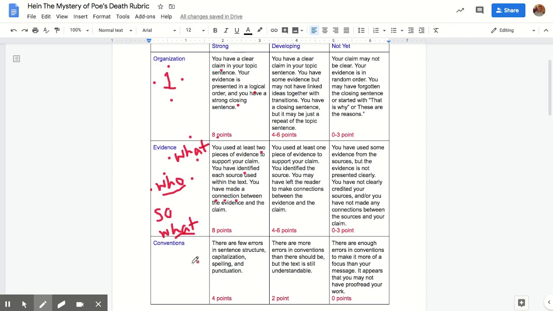This screenshot has width=553, height=311.
Task: Open the Edit menu
Action: [x=46, y=16]
